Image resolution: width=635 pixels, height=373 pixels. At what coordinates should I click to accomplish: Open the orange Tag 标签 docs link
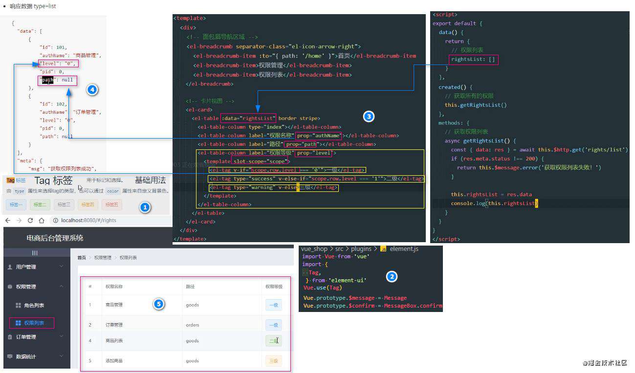pos(16,181)
